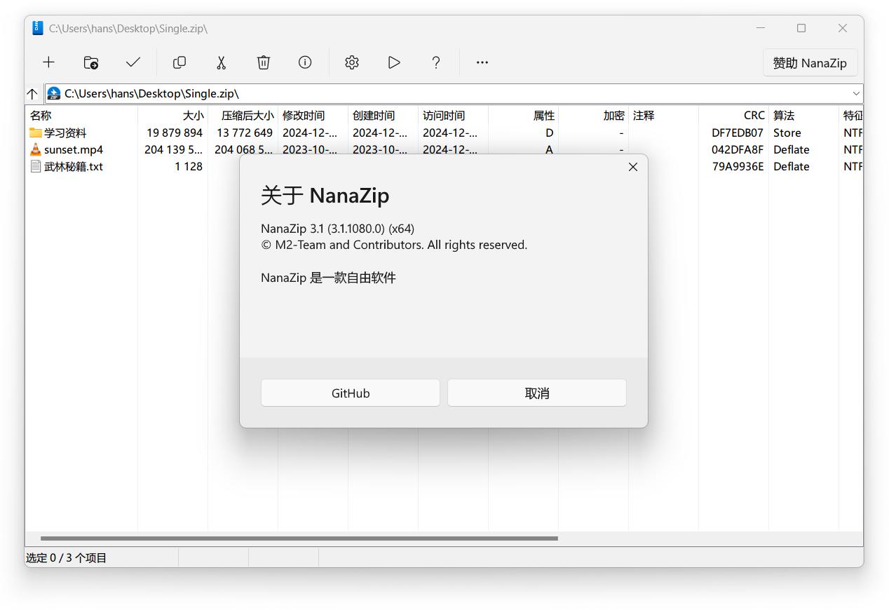Click the 赞助 NanaZip button
The width and height of the screenshot is (889, 610).
point(810,62)
